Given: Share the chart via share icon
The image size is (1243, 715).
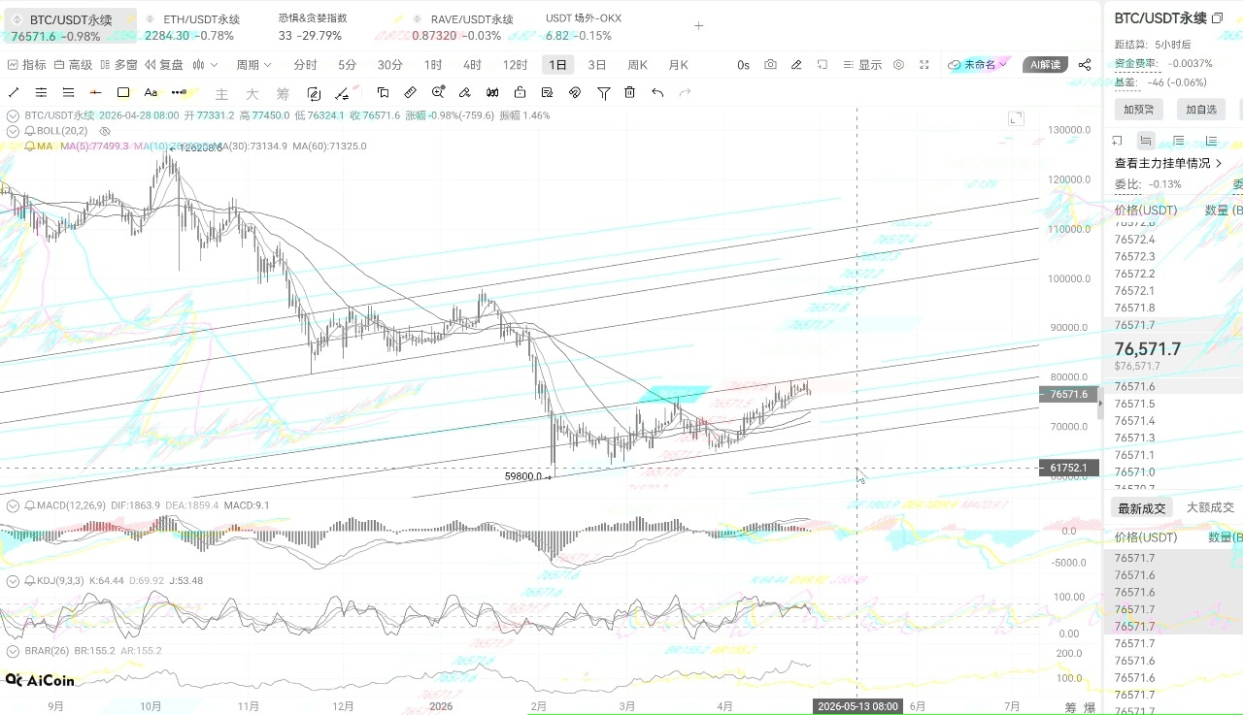Looking at the screenshot, I should coord(1085,65).
